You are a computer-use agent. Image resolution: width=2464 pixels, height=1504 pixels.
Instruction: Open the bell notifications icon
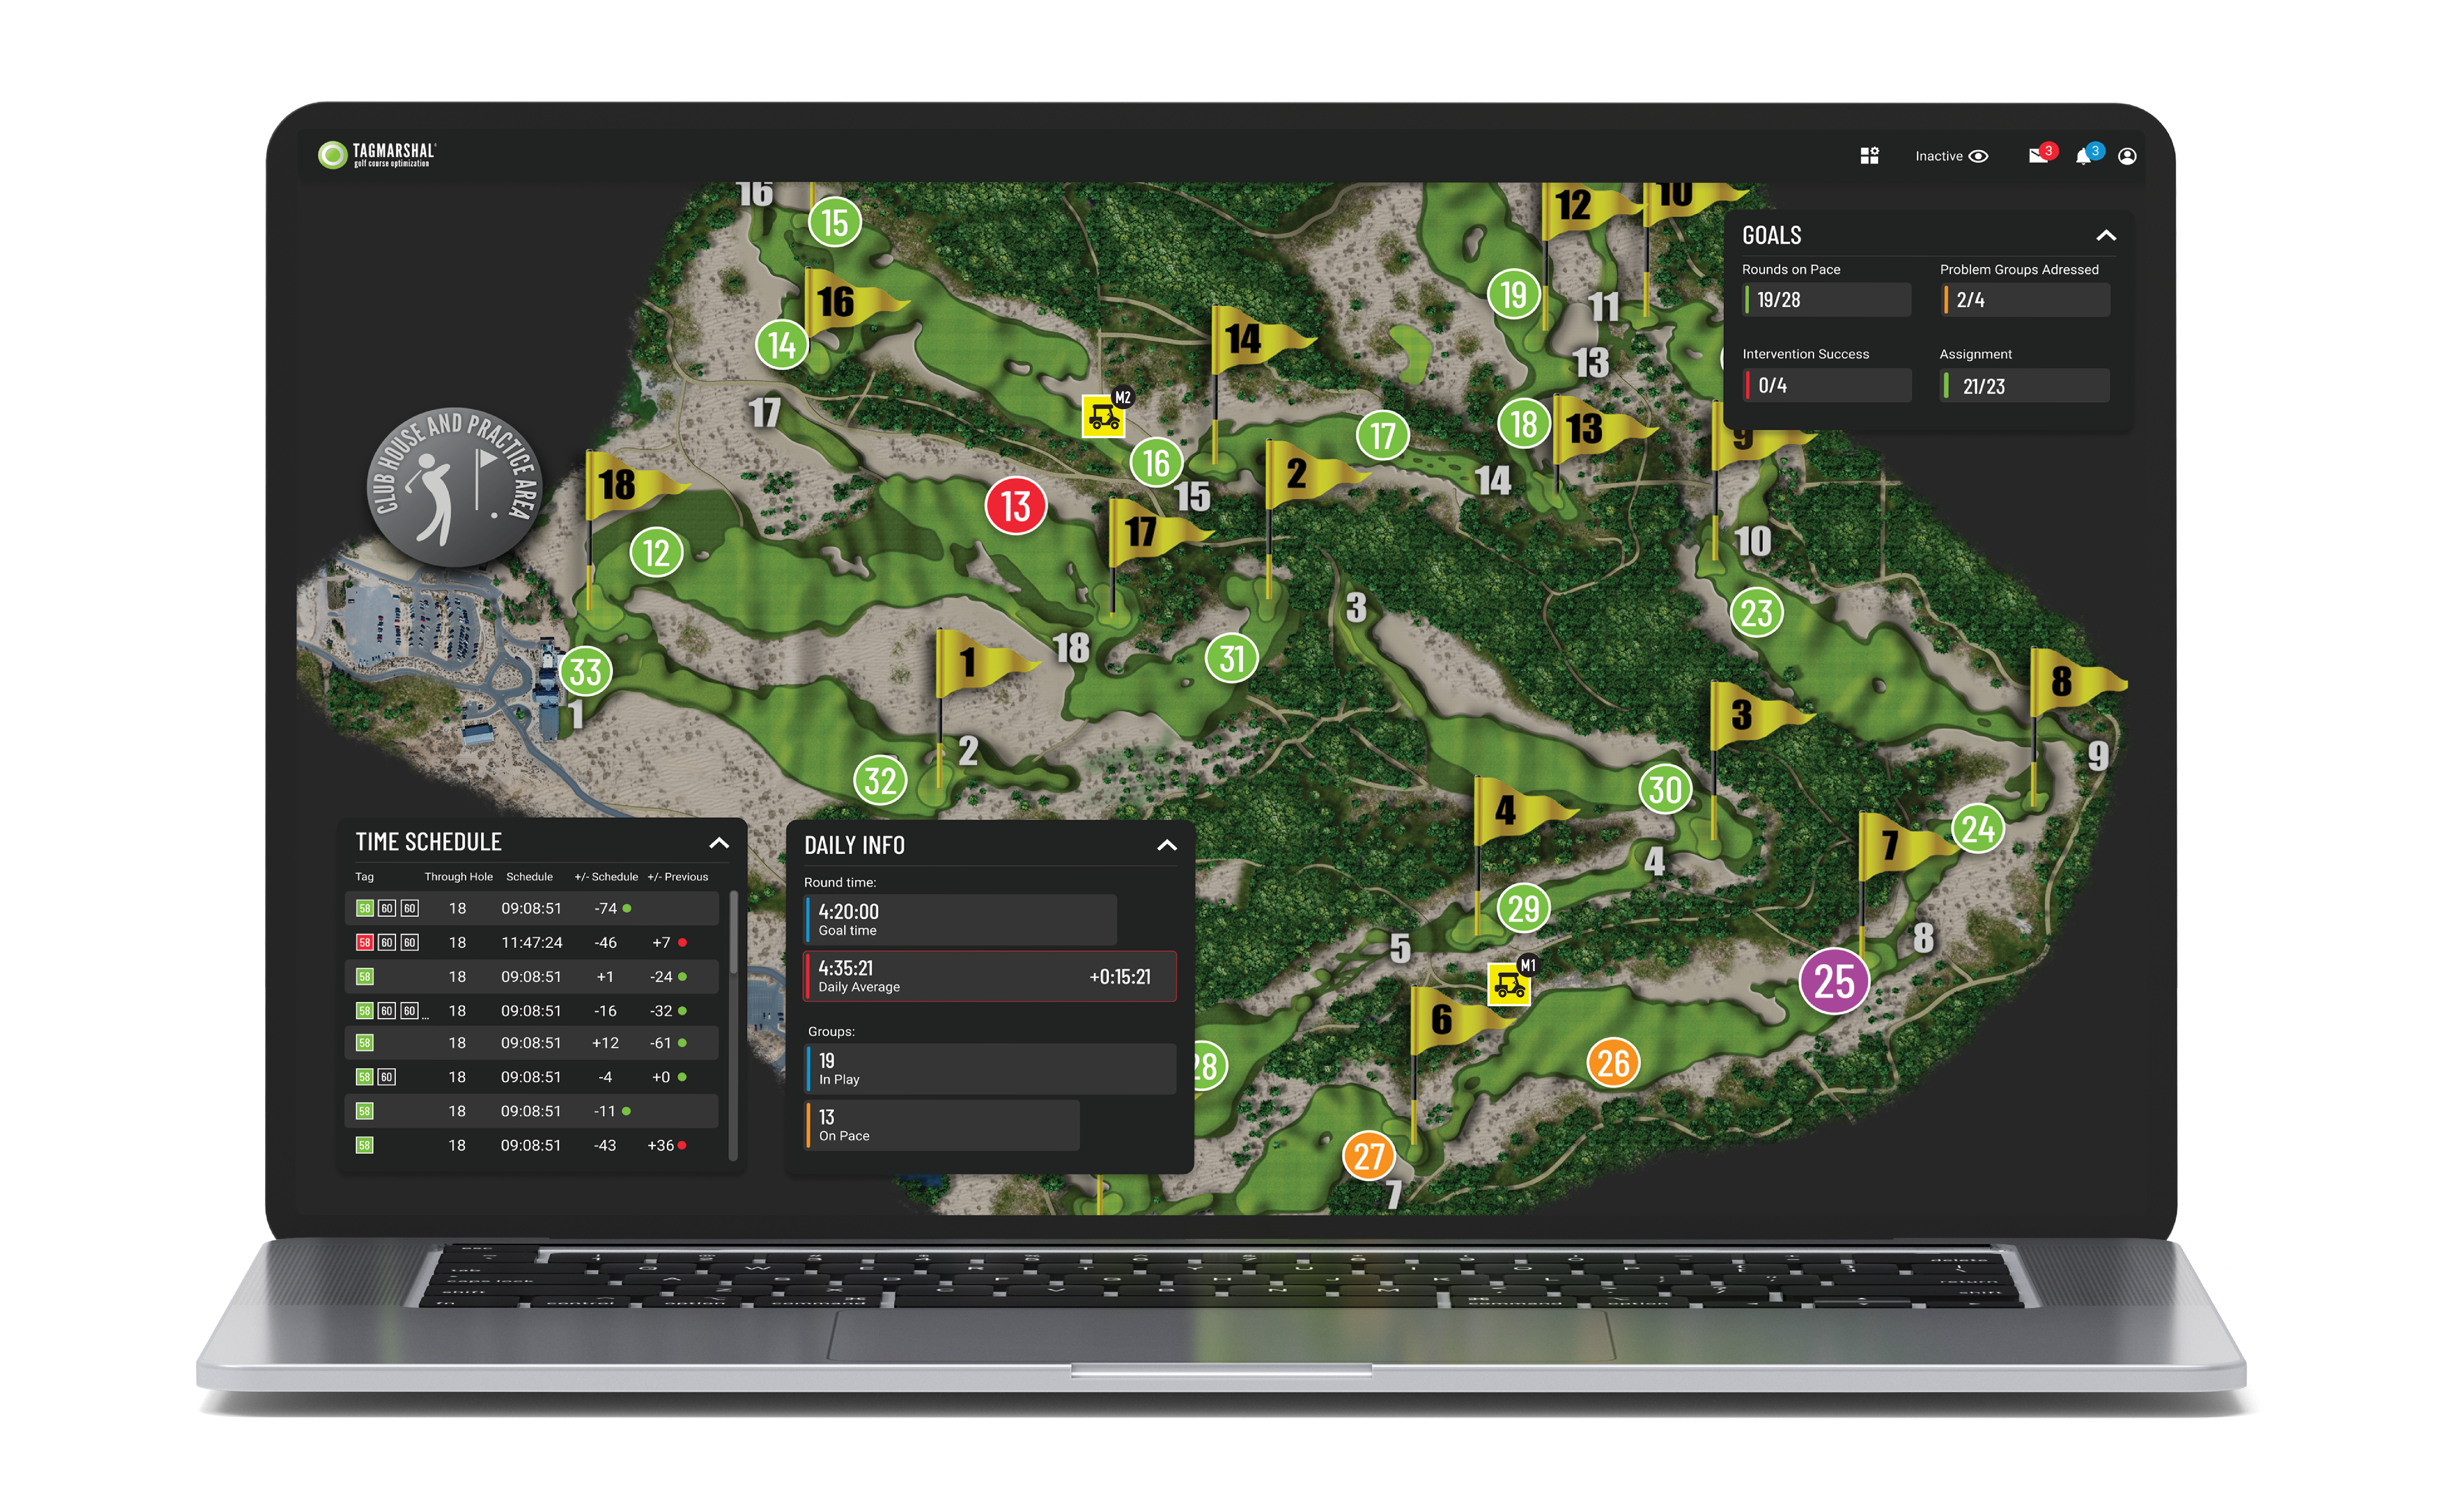[x=2083, y=157]
